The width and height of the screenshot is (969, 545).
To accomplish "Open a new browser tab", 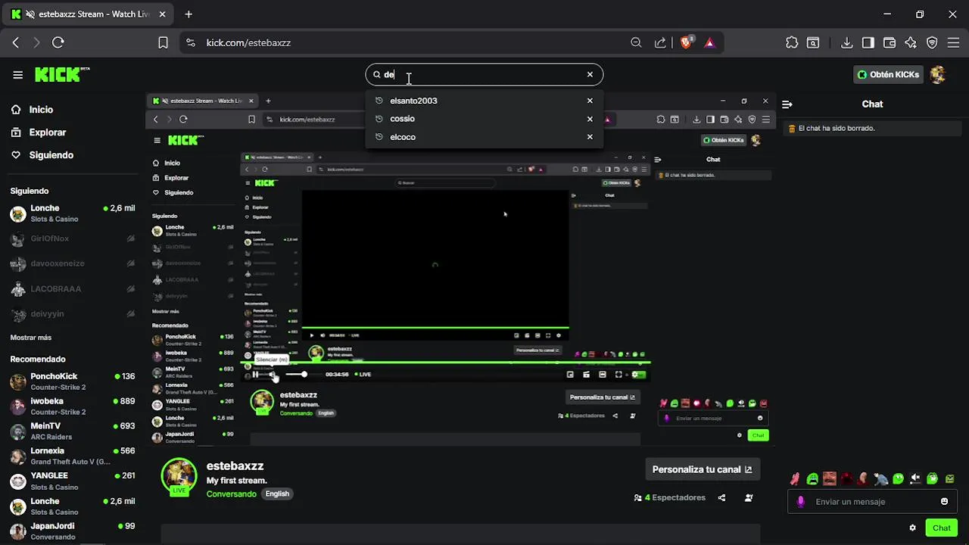I will (189, 14).
